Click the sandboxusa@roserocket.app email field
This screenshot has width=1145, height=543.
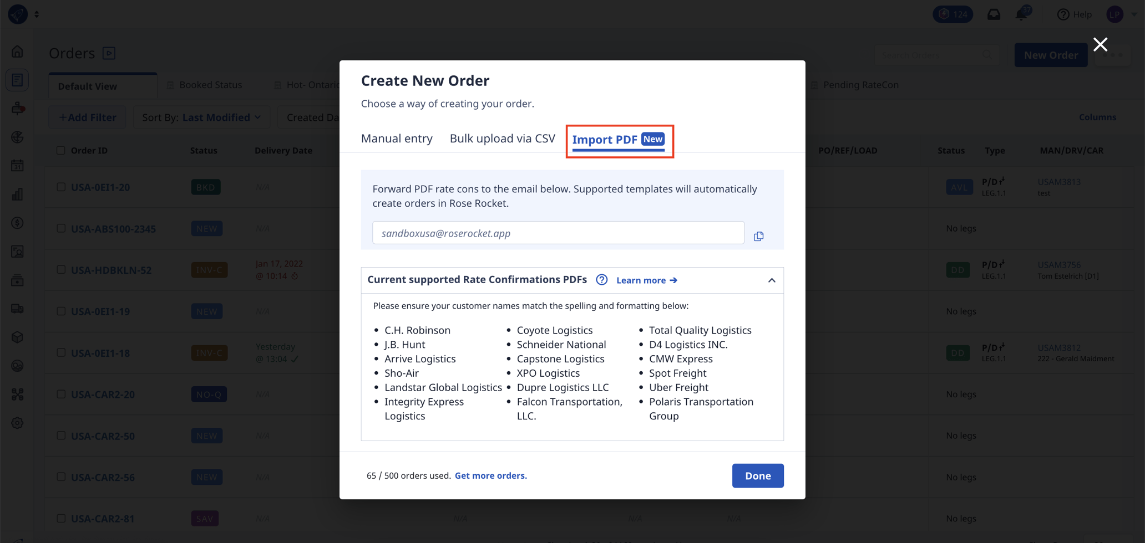[558, 233]
